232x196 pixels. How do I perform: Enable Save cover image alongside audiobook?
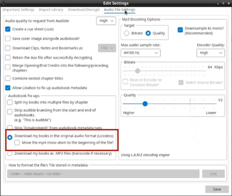[x=8, y=39]
